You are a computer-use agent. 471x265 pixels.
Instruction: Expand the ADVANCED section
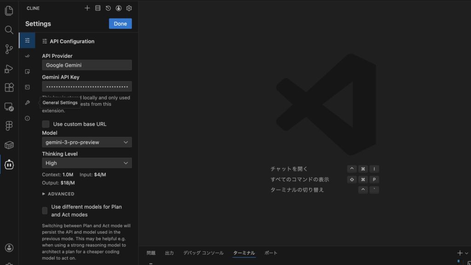[58, 194]
